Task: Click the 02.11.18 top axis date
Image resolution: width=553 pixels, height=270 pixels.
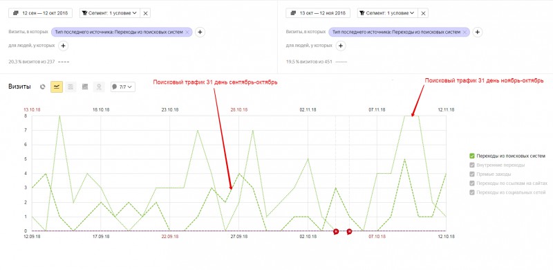Action: [308, 110]
